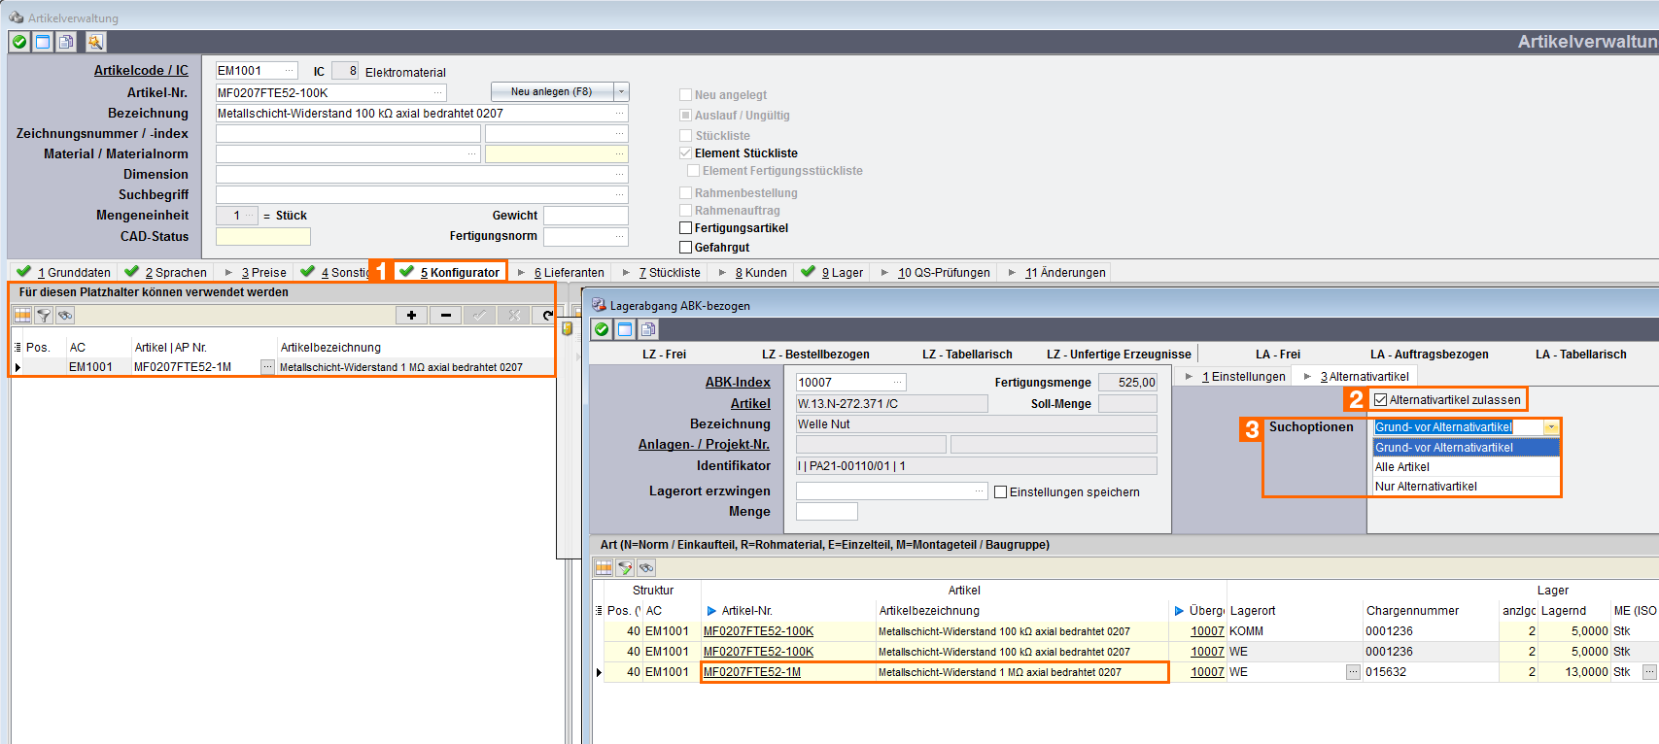Click filter funnel icon in Platzhalter panel
This screenshot has height=744, width=1659.
point(44,315)
